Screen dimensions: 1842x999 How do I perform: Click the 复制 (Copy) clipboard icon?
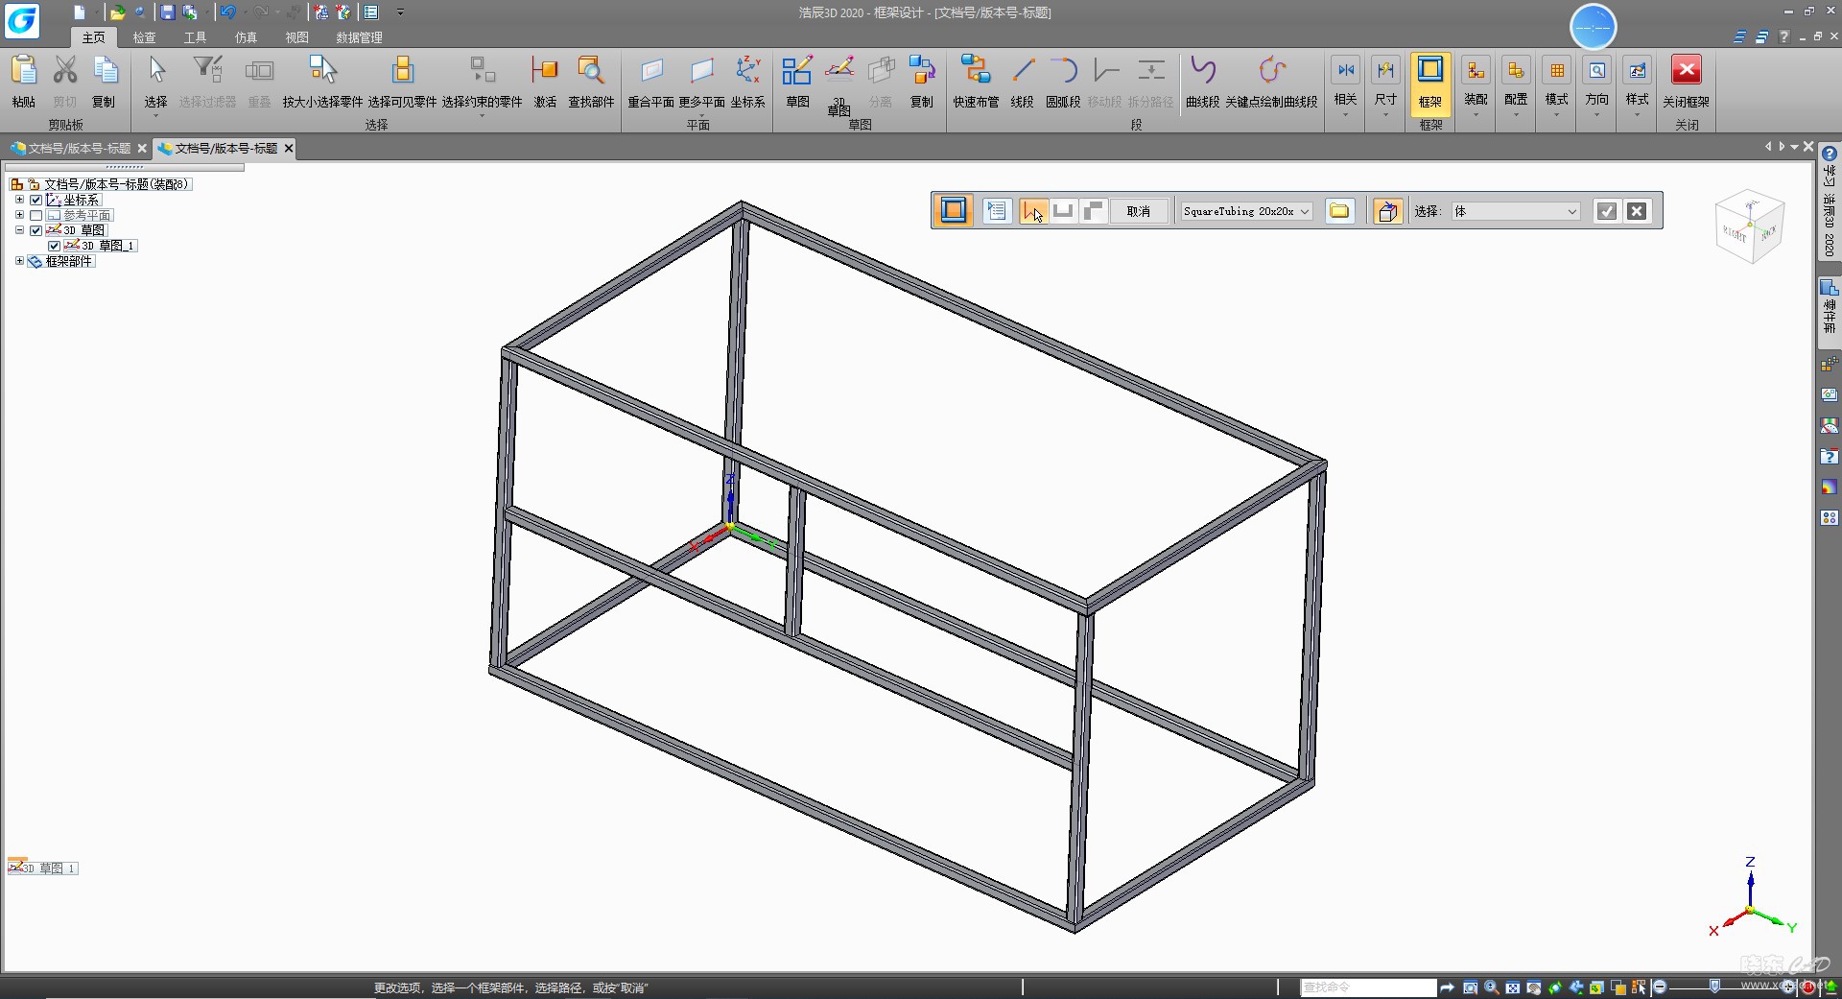[105, 71]
